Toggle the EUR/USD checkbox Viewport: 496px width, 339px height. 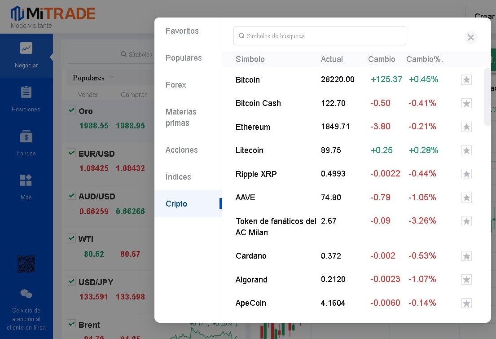click(71, 153)
